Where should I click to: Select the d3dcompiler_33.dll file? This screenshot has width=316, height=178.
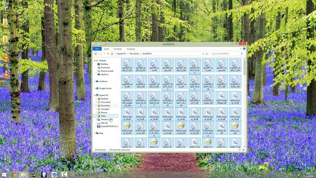tap(235, 98)
